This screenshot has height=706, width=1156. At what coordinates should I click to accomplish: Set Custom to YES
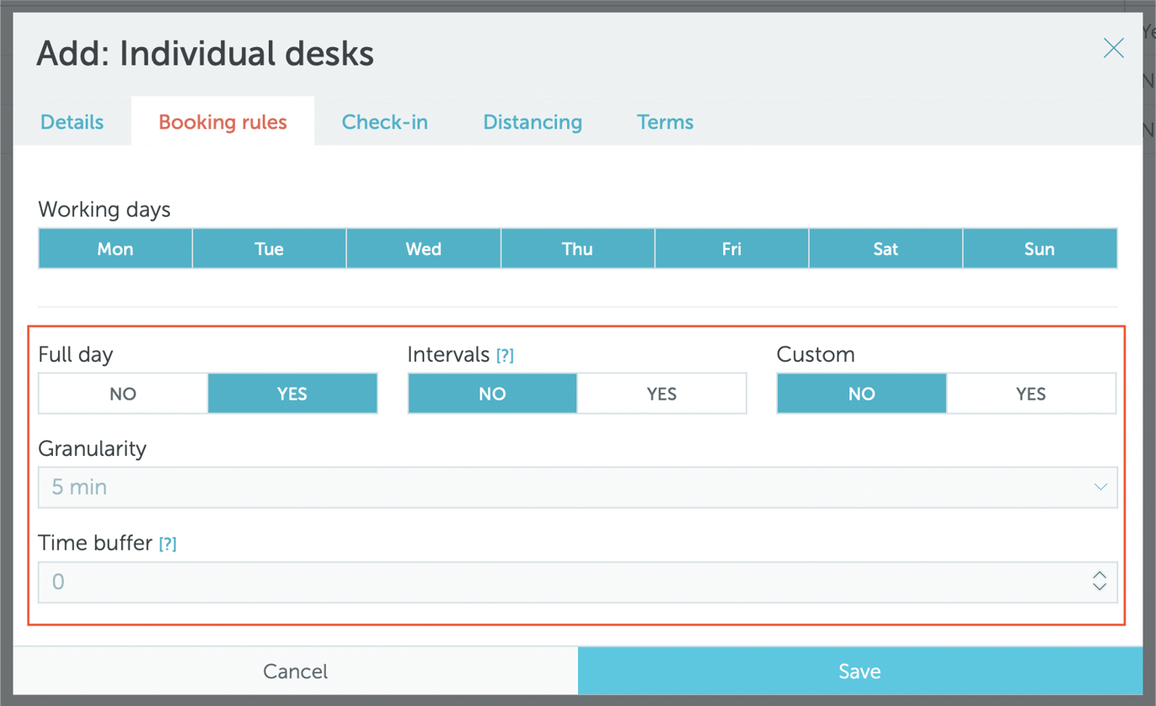point(1031,393)
